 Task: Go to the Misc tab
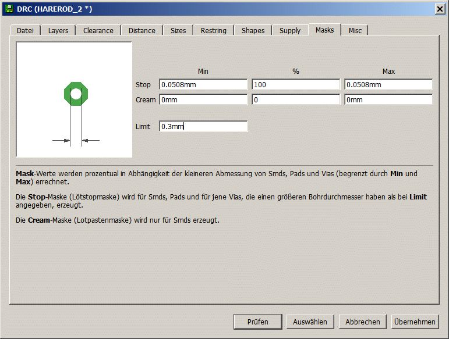tap(355, 30)
